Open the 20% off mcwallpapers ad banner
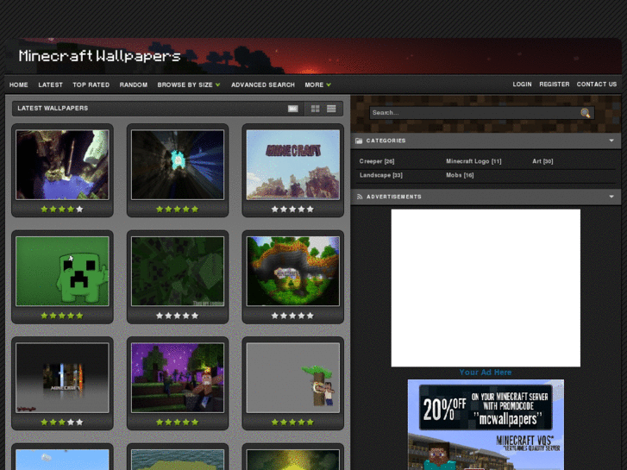Image resolution: width=627 pixels, height=470 pixels. click(486, 425)
